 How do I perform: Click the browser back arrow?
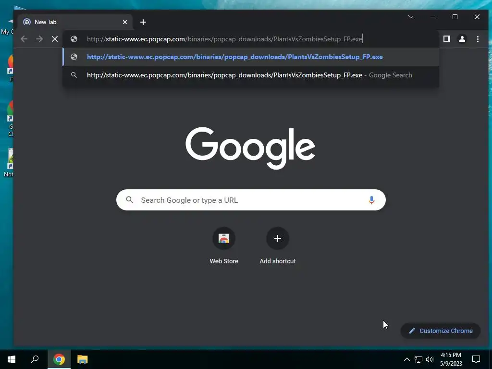(24, 39)
